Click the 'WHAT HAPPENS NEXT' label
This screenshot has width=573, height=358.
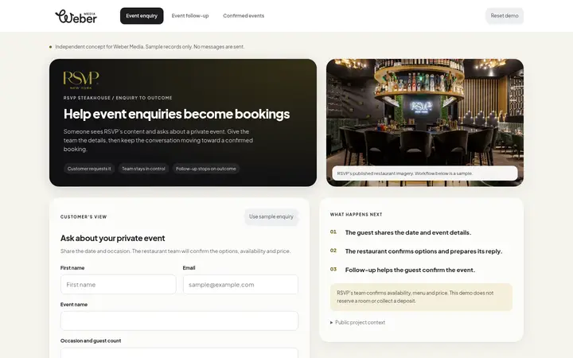click(x=356, y=215)
